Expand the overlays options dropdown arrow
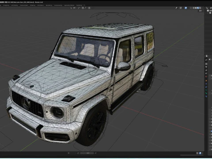The image size is (212, 159). (188, 8)
